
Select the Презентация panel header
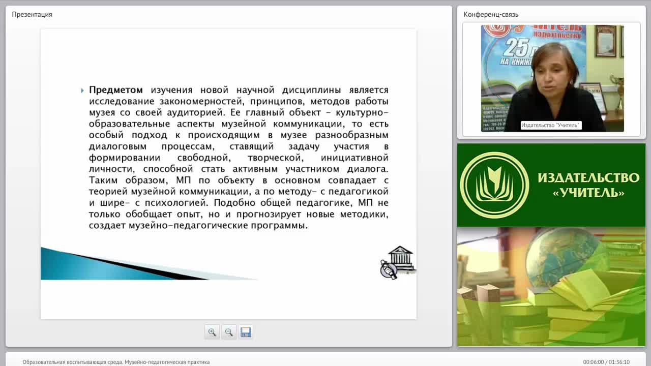tap(32, 14)
